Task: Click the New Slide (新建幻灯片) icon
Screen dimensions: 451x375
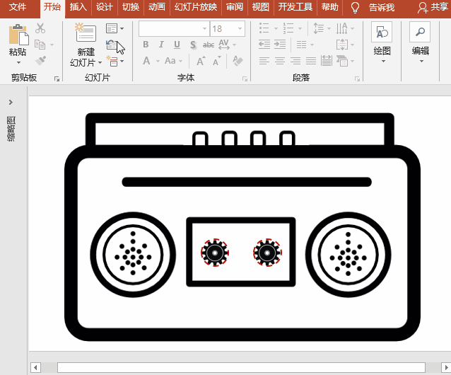Action: pos(86,34)
